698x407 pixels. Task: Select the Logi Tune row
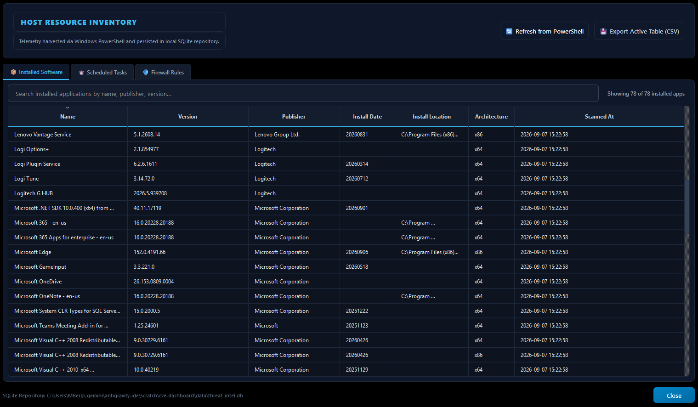click(346, 179)
